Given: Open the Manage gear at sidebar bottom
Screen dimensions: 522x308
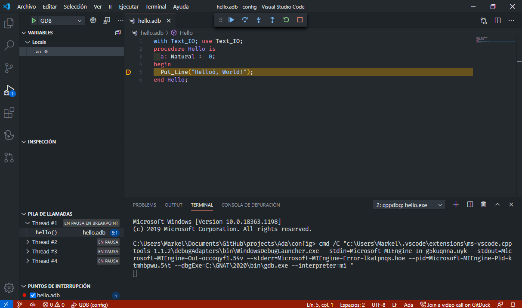Looking at the screenshot, I should [9, 288].
